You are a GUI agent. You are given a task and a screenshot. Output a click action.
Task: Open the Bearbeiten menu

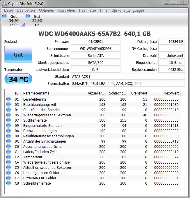pos(26,10)
